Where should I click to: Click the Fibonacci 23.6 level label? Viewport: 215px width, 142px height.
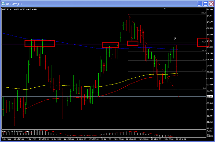[x=204, y=70]
